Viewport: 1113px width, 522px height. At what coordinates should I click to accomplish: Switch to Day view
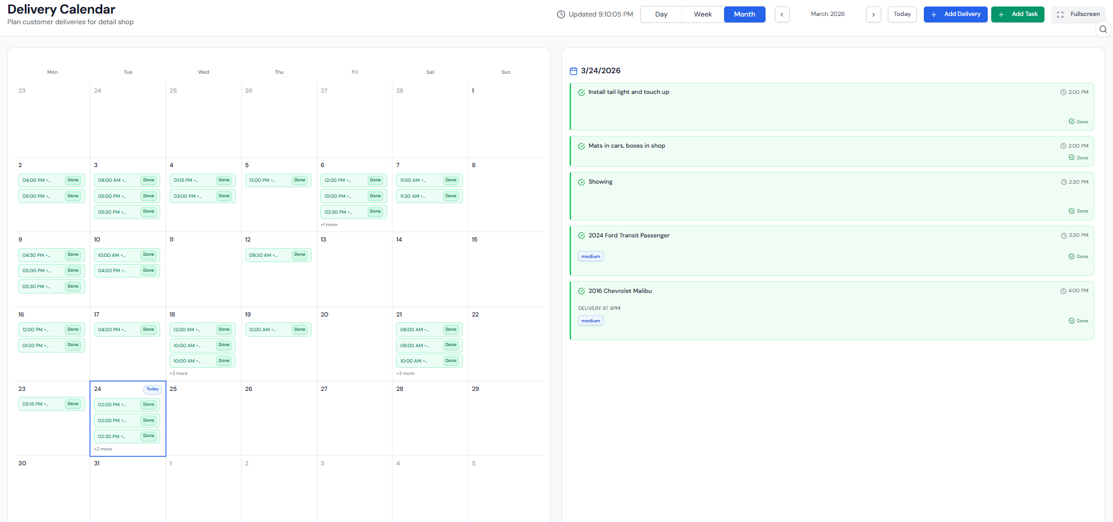click(661, 14)
